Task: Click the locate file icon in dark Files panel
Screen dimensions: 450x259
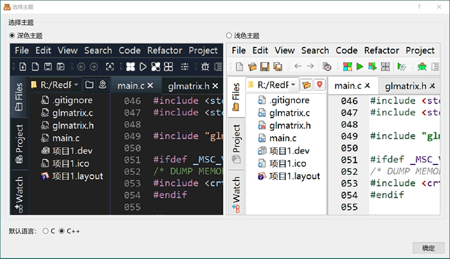Action: 102,85
